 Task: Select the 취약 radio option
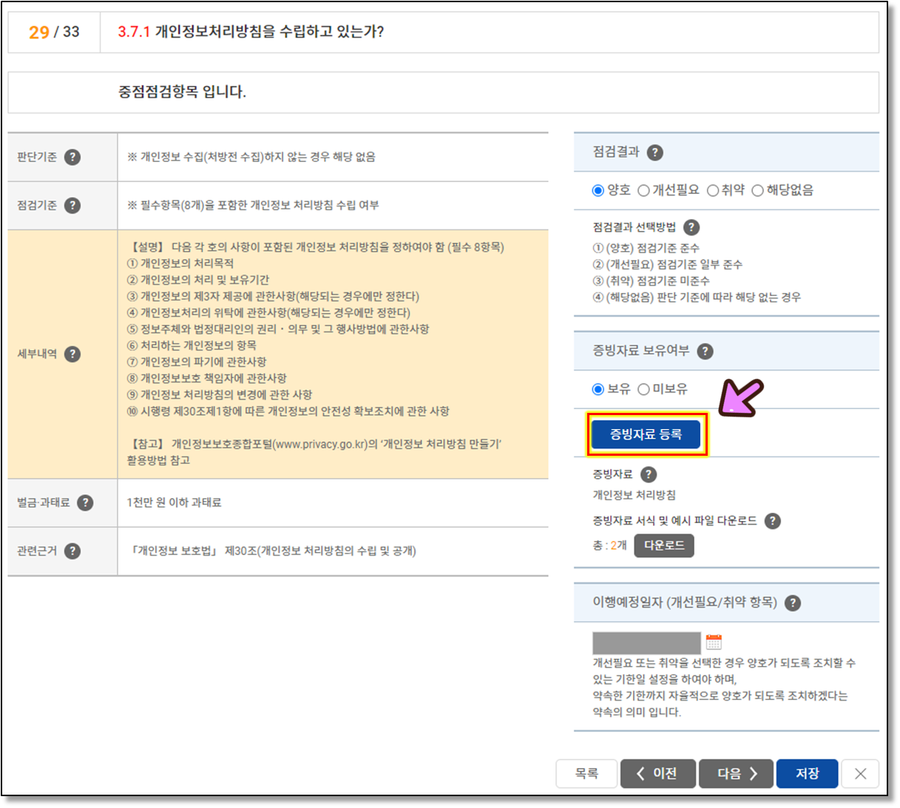point(713,191)
